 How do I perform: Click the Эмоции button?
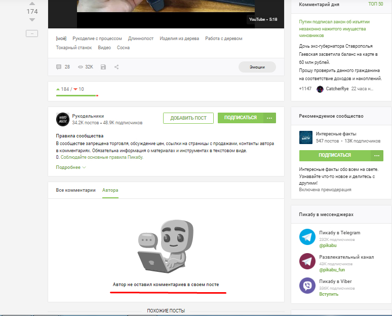click(257, 67)
